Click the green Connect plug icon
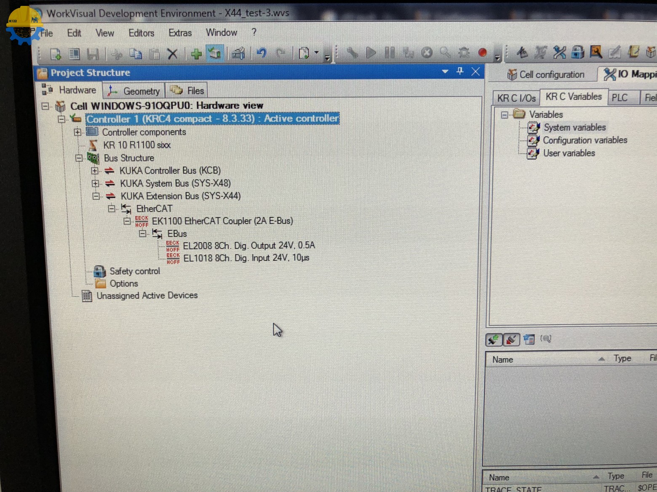 click(494, 339)
